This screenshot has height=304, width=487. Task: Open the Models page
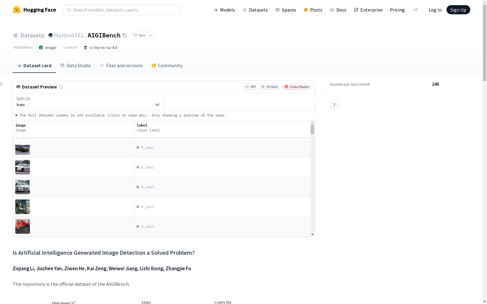[x=224, y=10]
